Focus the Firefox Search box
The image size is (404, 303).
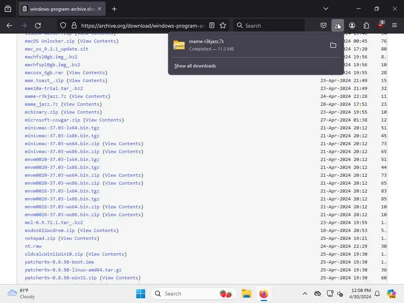coord(269,26)
